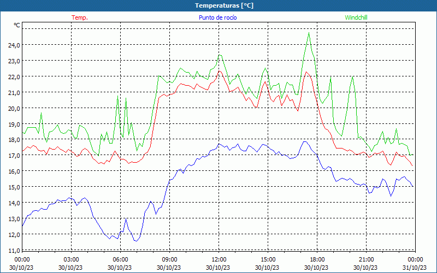
Task: Select the blue Punto de rocío legend label
Action: tap(217, 17)
